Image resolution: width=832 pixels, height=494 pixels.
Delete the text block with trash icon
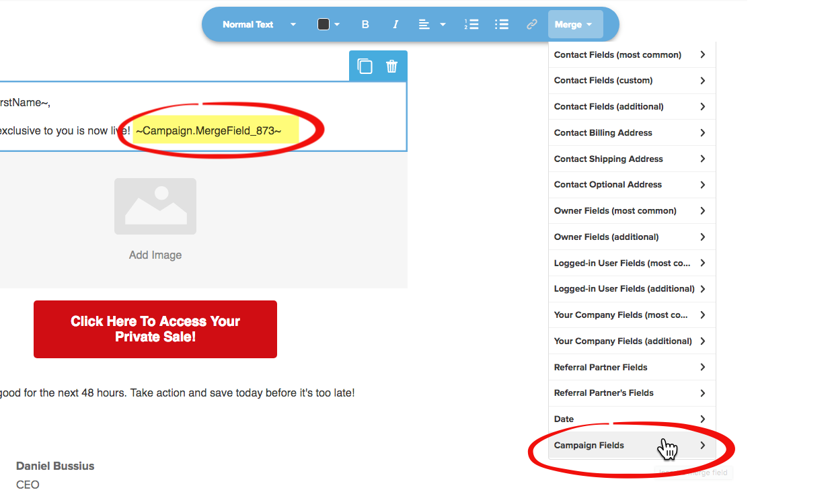pos(392,66)
